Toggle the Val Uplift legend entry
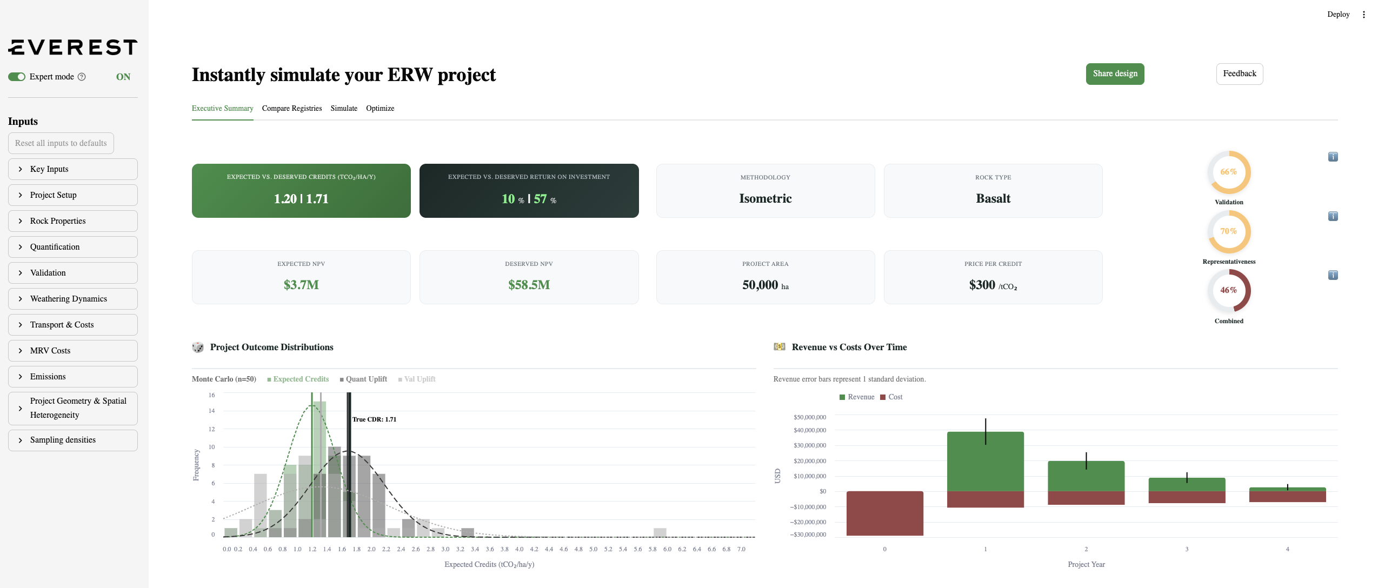The width and height of the screenshot is (1378, 588). tap(417, 379)
